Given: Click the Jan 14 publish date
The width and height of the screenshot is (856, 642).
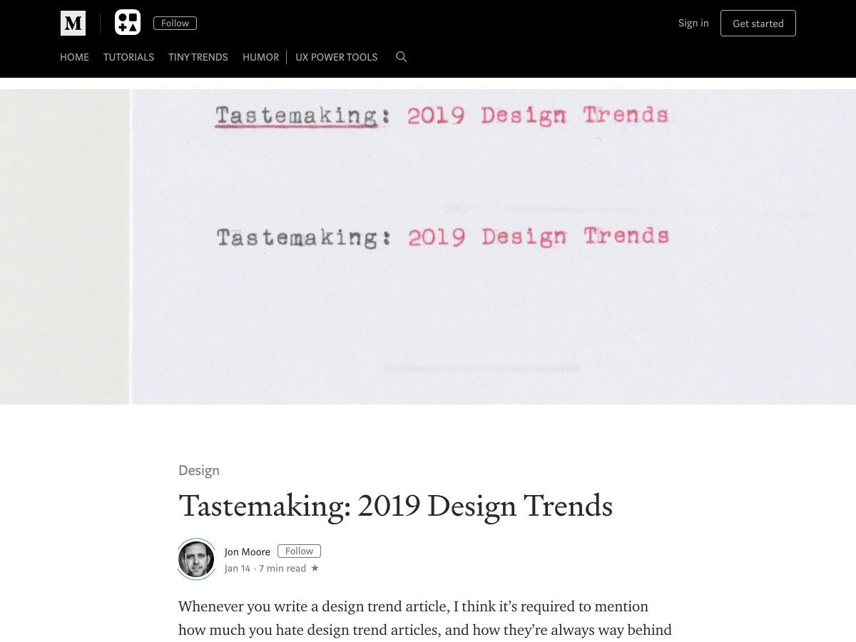Looking at the screenshot, I should coord(238,569).
